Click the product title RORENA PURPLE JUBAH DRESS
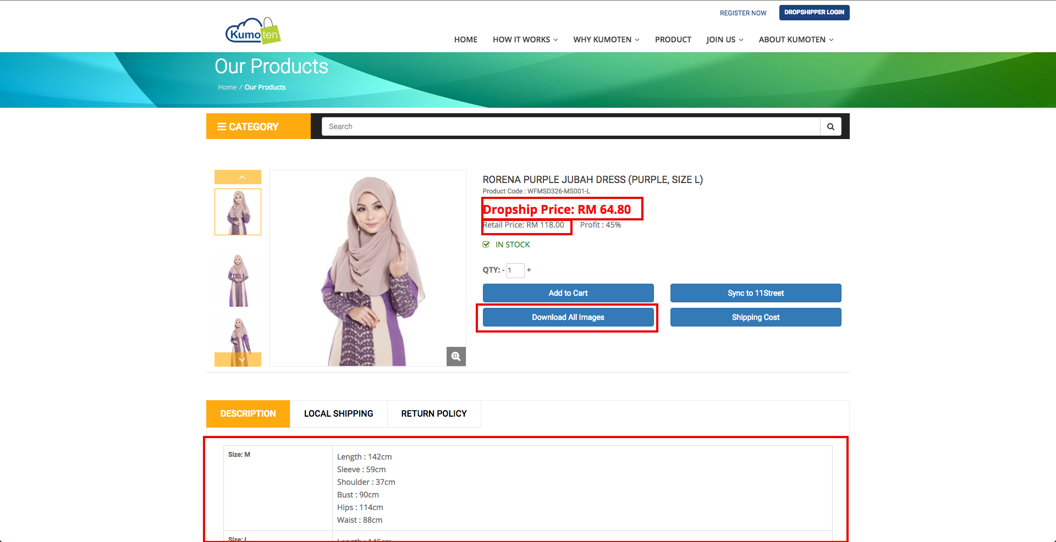The width and height of the screenshot is (1056, 542). click(x=593, y=180)
